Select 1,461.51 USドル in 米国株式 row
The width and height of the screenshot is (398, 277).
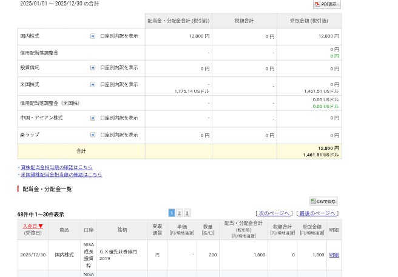pos(321,91)
